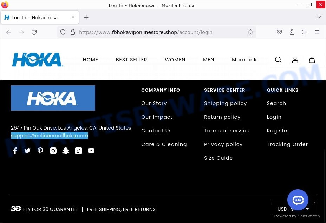The height and width of the screenshot is (223, 326).
Task: Click FLY FOR 30 GUARANTEE text
Action: pyautogui.click(x=50, y=209)
